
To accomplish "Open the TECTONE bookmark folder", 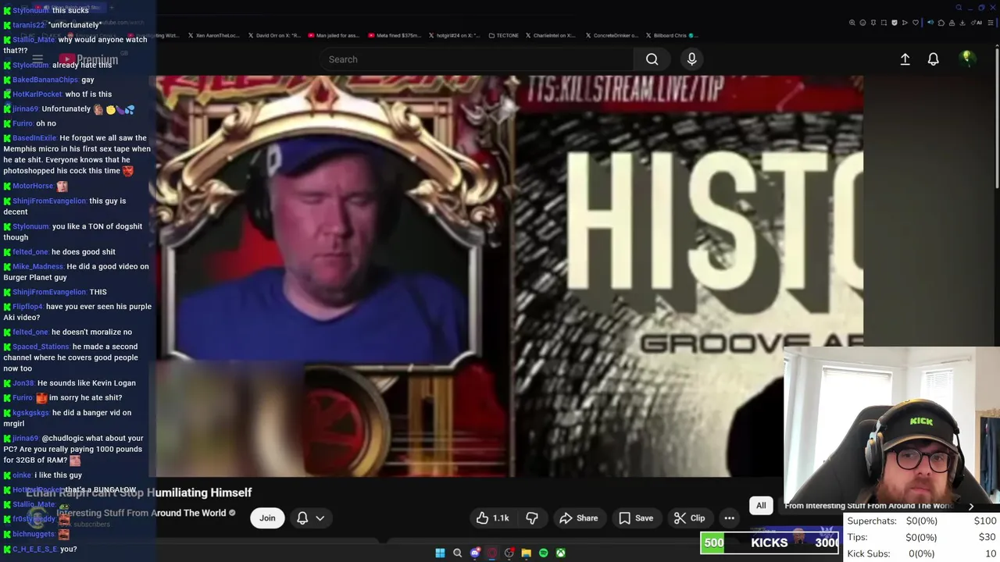I will [503, 35].
